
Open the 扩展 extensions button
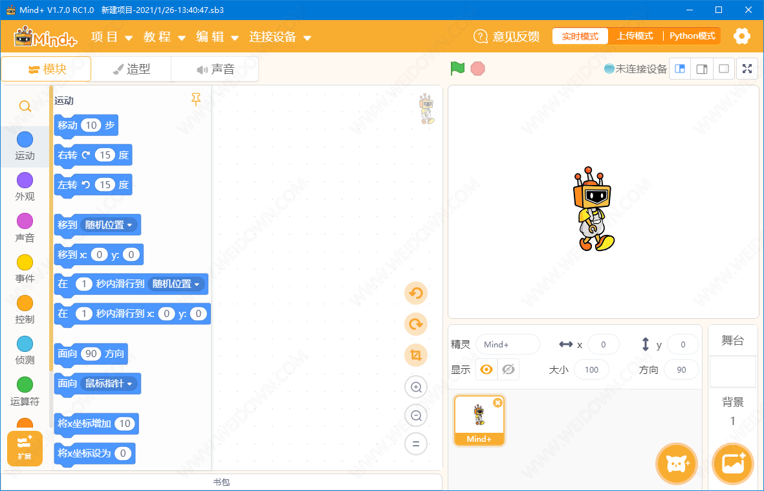tap(25, 448)
